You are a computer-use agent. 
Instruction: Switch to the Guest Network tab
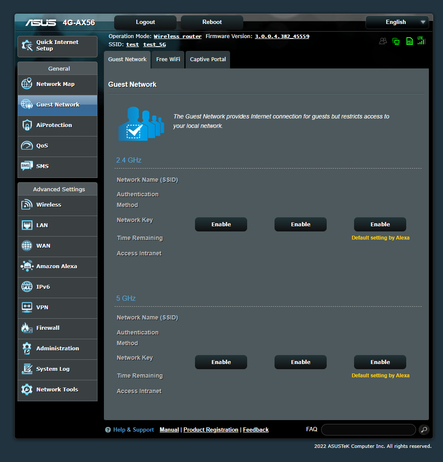point(127,59)
